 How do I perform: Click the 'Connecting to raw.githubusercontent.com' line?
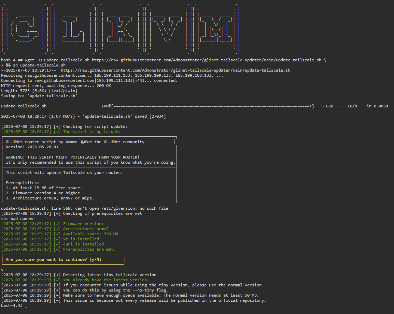[89, 80]
